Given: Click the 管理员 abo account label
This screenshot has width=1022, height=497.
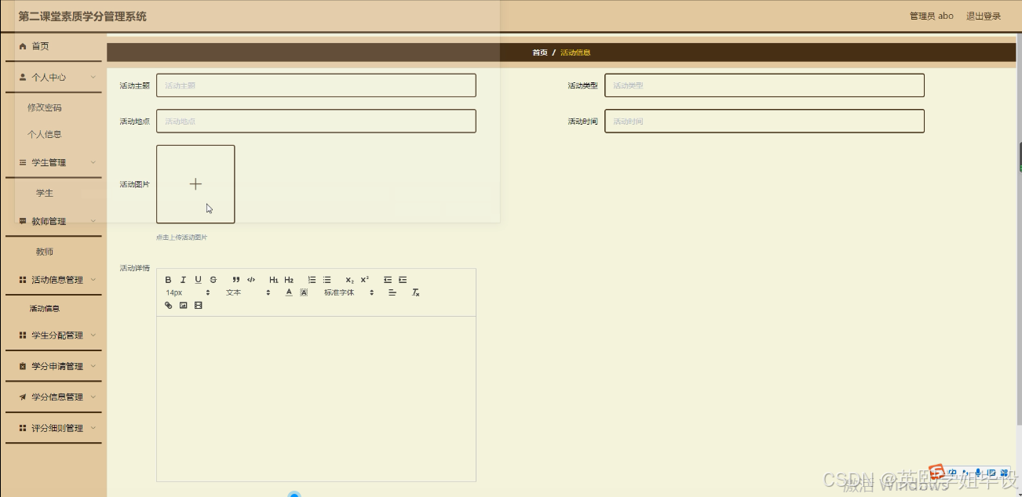Looking at the screenshot, I should (x=932, y=16).
